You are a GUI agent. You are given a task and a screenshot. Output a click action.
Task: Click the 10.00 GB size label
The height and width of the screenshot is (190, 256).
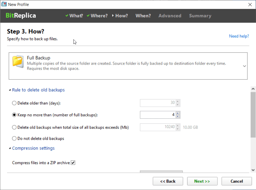click(x=190, y=127)
